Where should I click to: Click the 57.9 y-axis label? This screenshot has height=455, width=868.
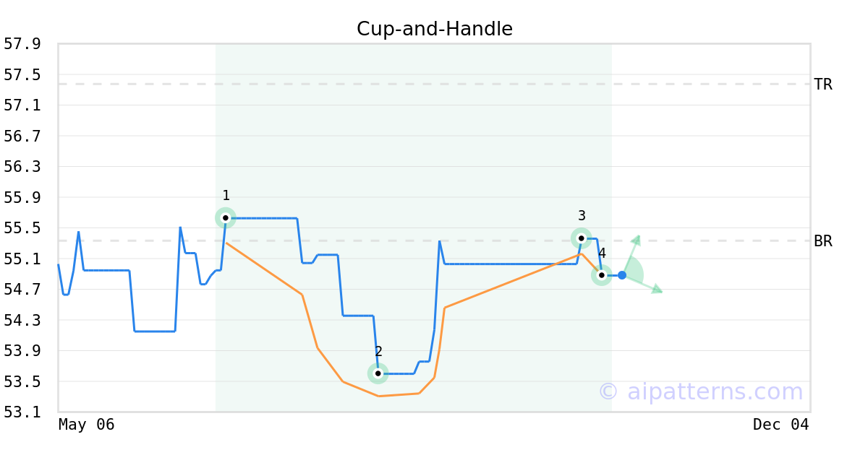(22, 44)
